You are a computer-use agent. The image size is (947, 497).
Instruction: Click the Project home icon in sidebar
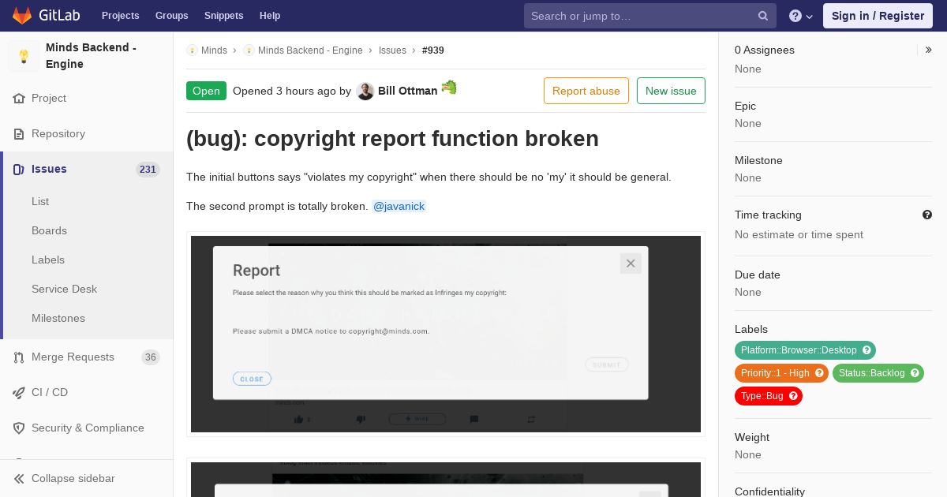[19, 99]
